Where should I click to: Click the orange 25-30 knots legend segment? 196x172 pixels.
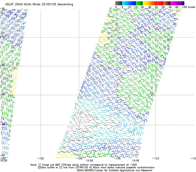pos(153,3)
